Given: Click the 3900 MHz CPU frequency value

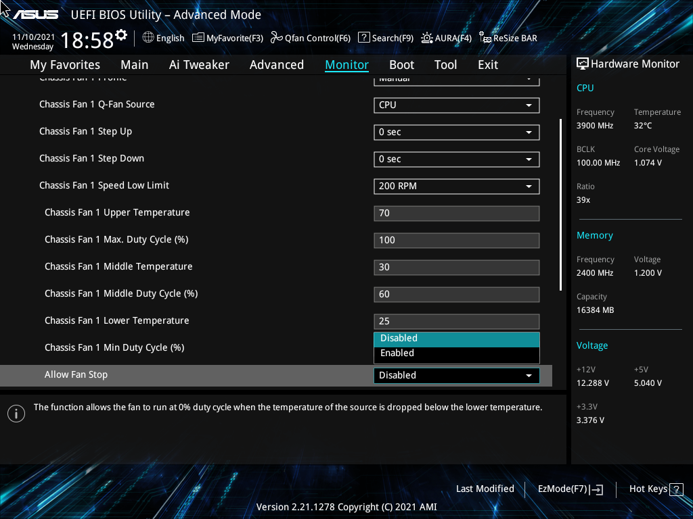Looking at the screenshot, I should 594,126.
